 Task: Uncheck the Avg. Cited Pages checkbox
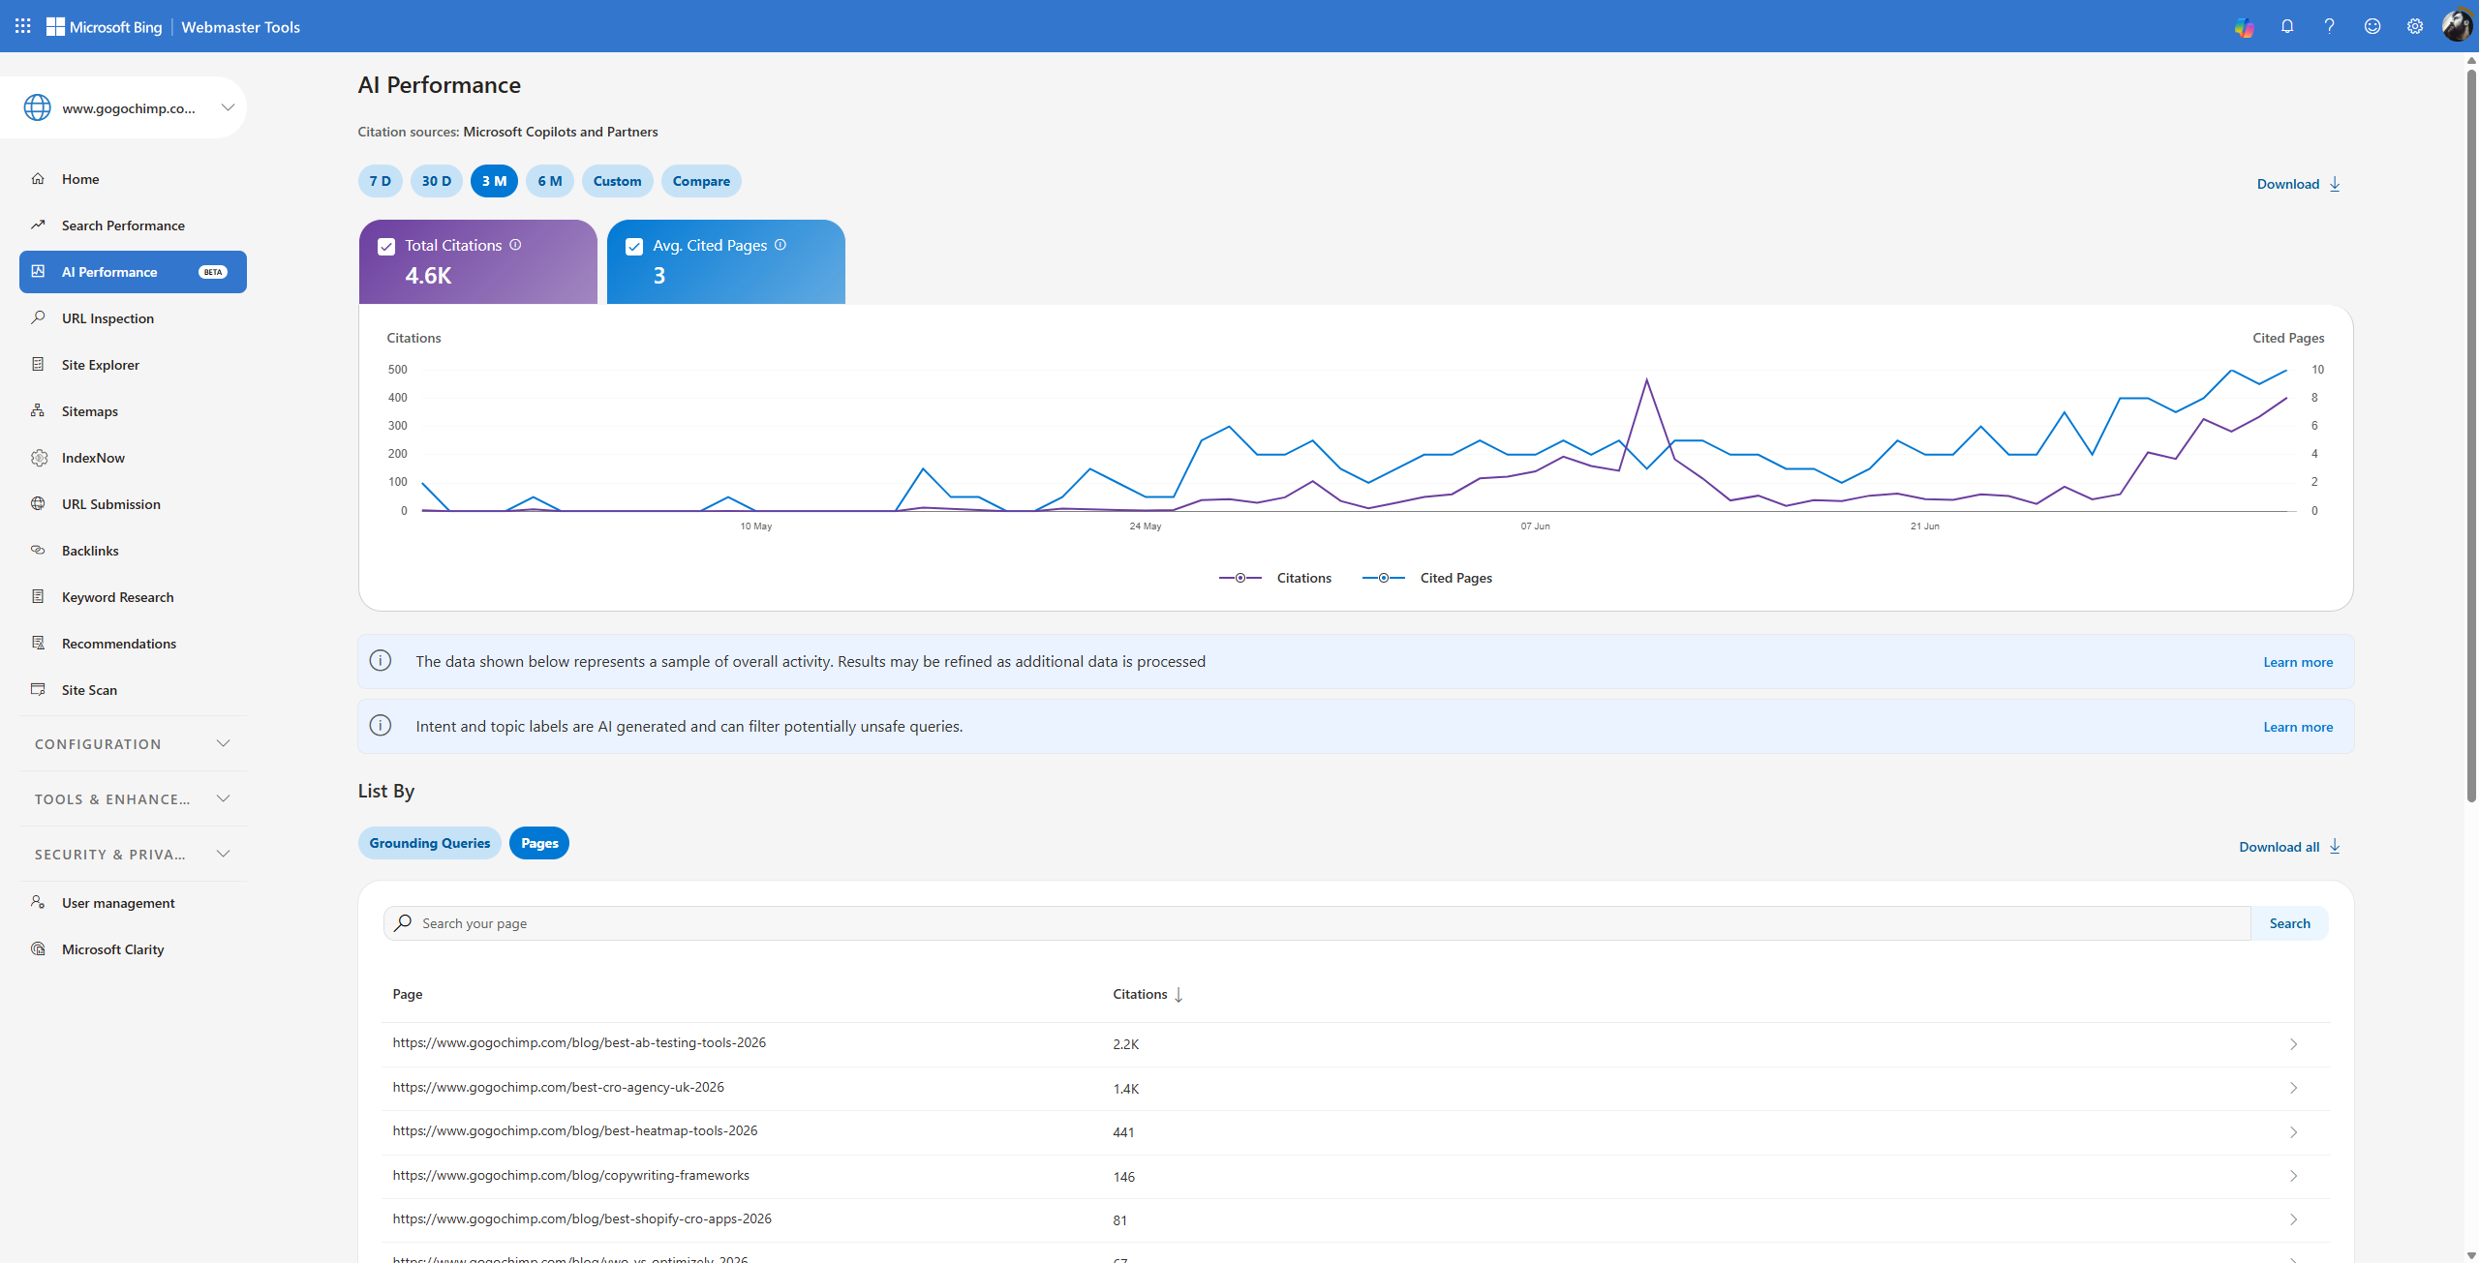coord(634,247)
